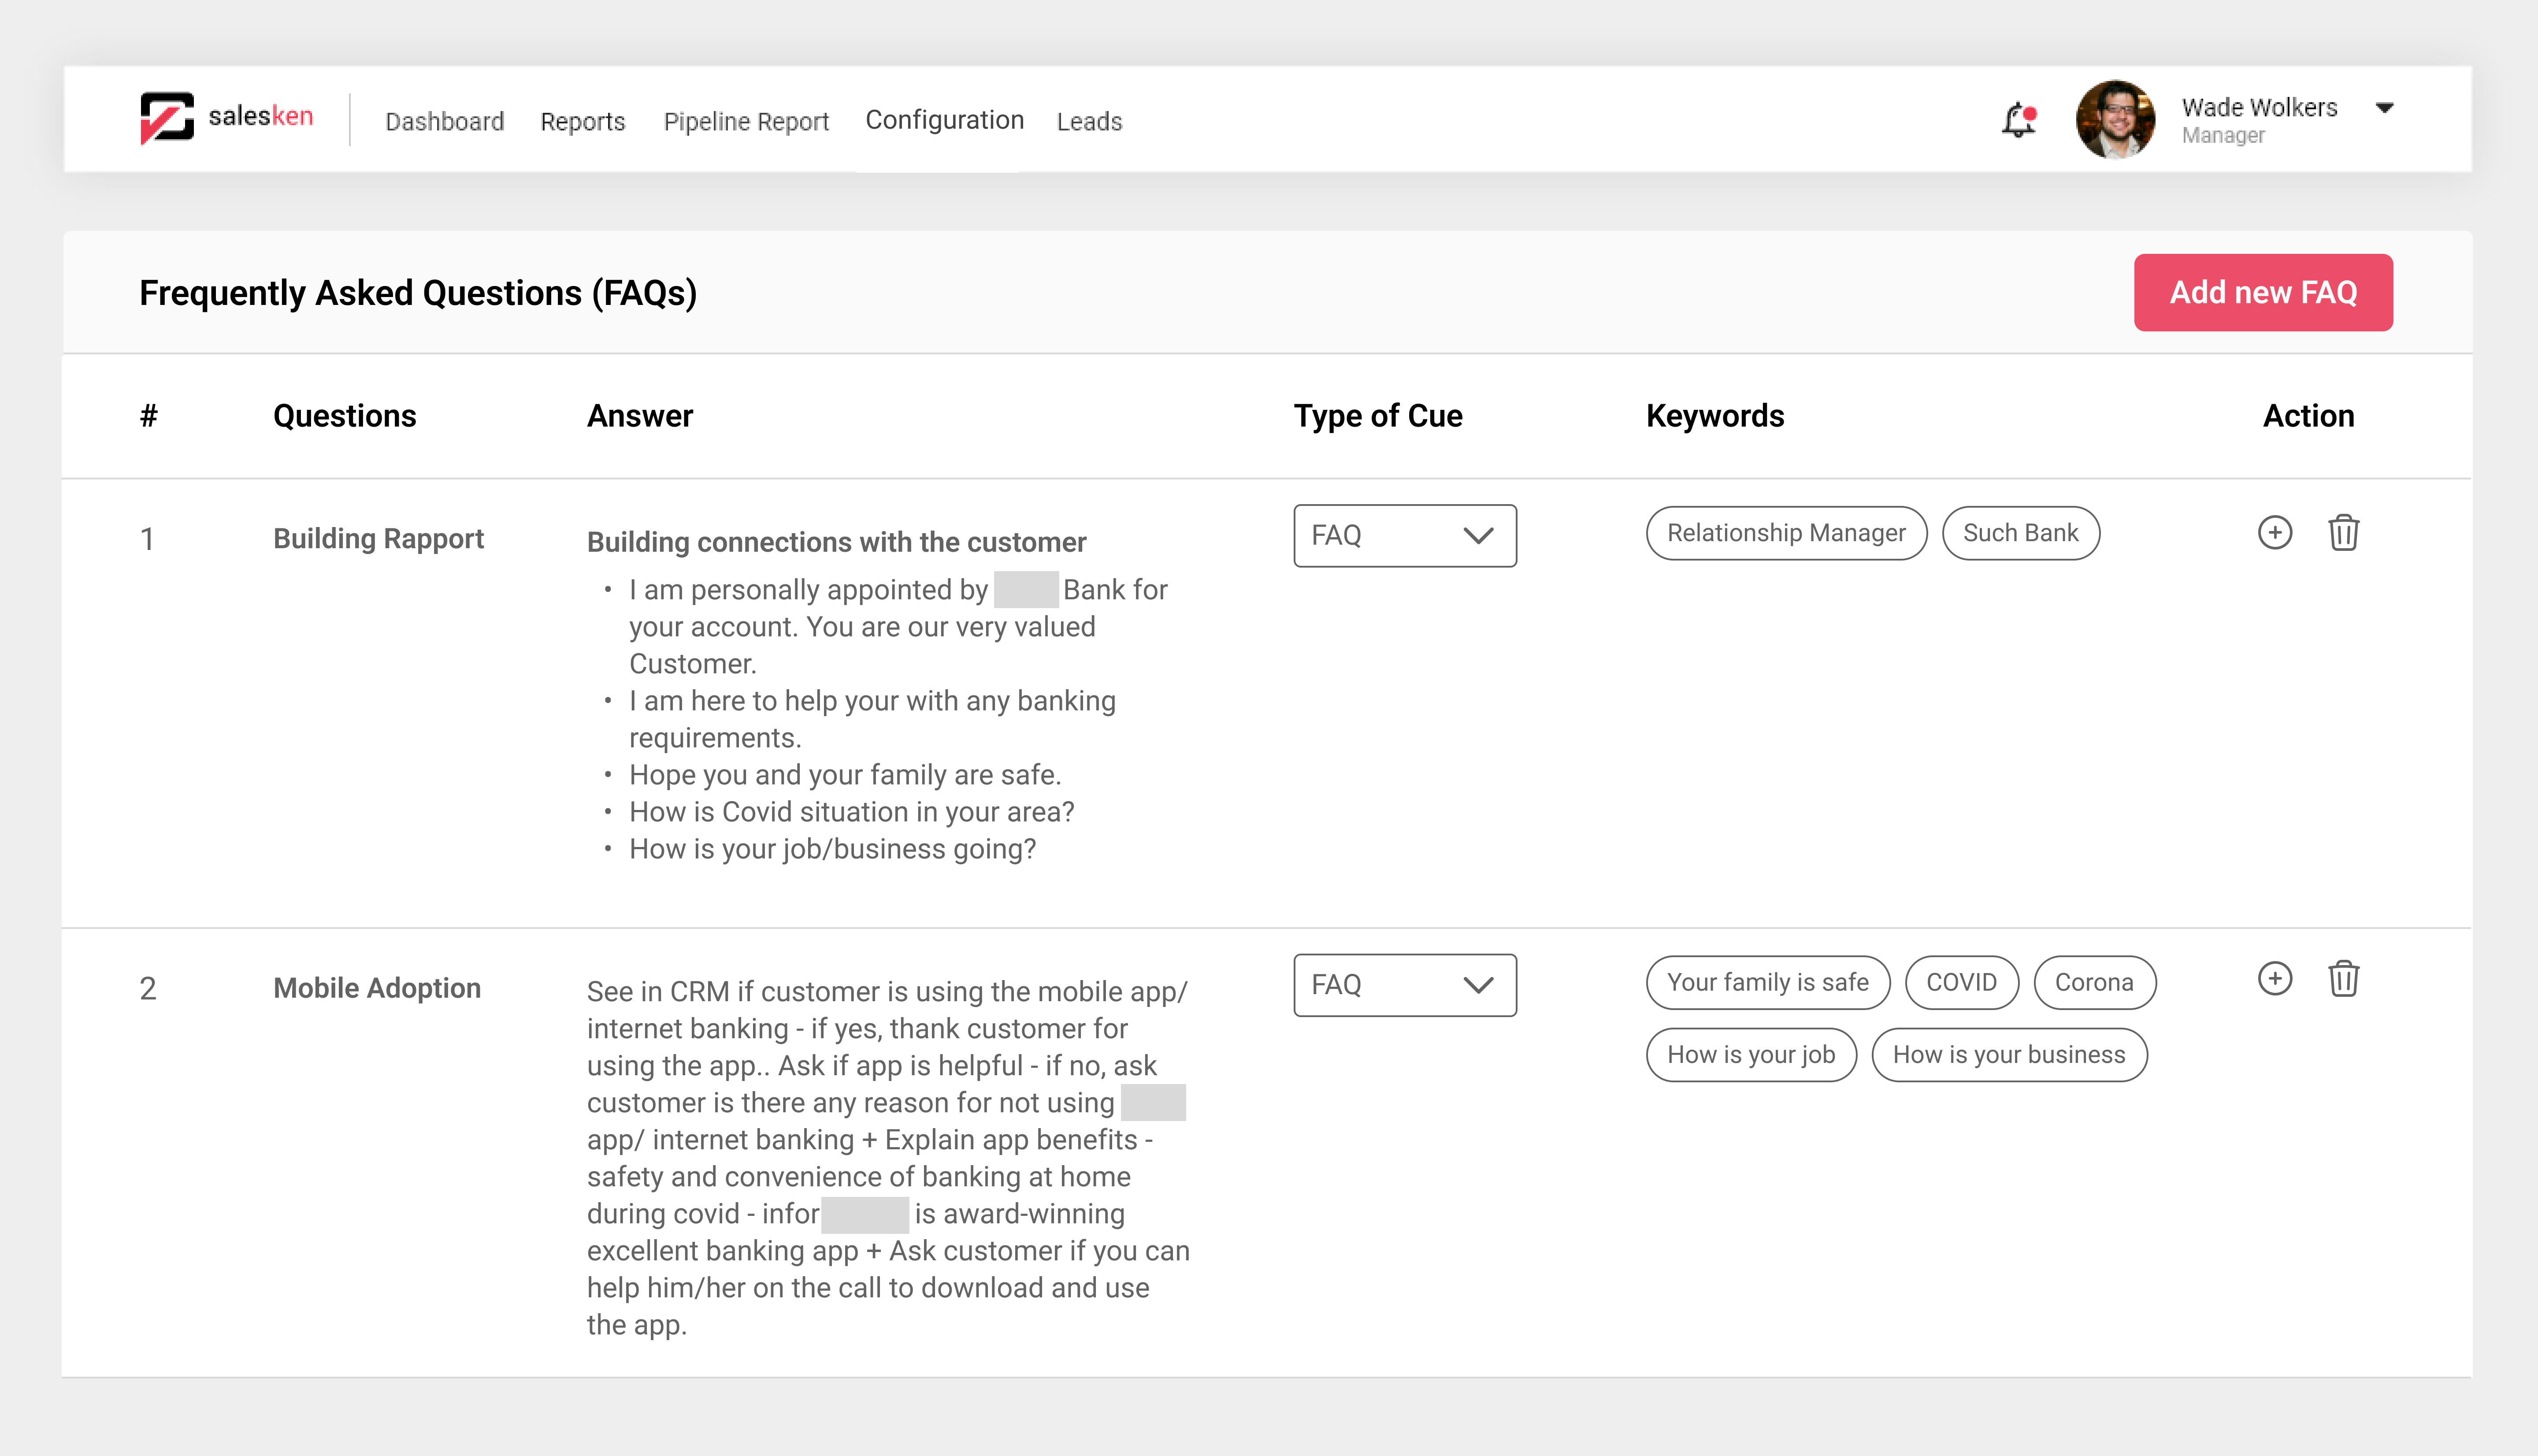Click the # column header
The width and height of the screenshot is (2538, 1456).
pyautogui.click(x=148, y=416)
